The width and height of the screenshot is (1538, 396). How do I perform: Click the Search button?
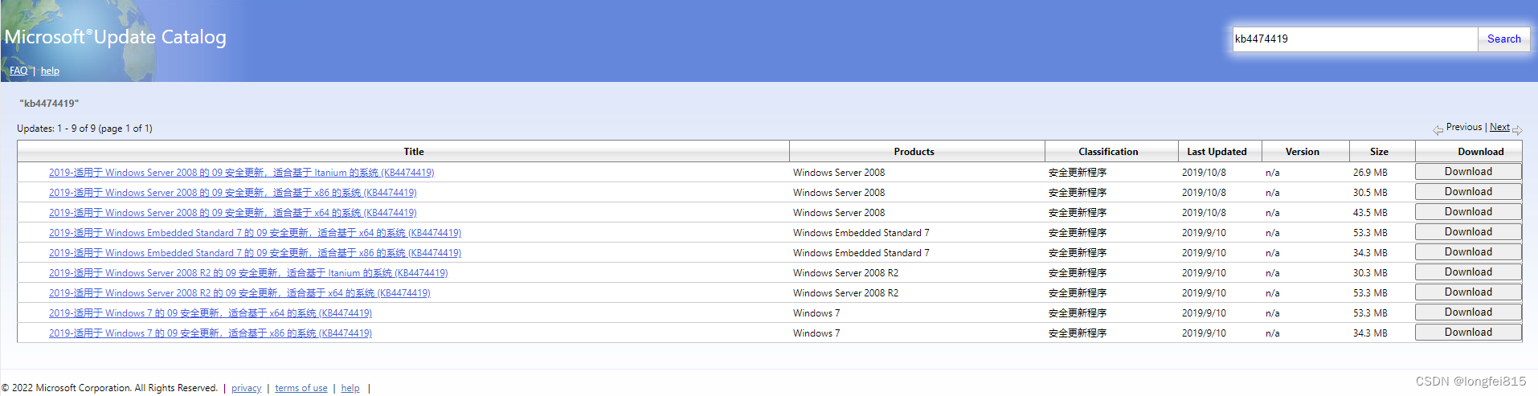point(1503,39)
